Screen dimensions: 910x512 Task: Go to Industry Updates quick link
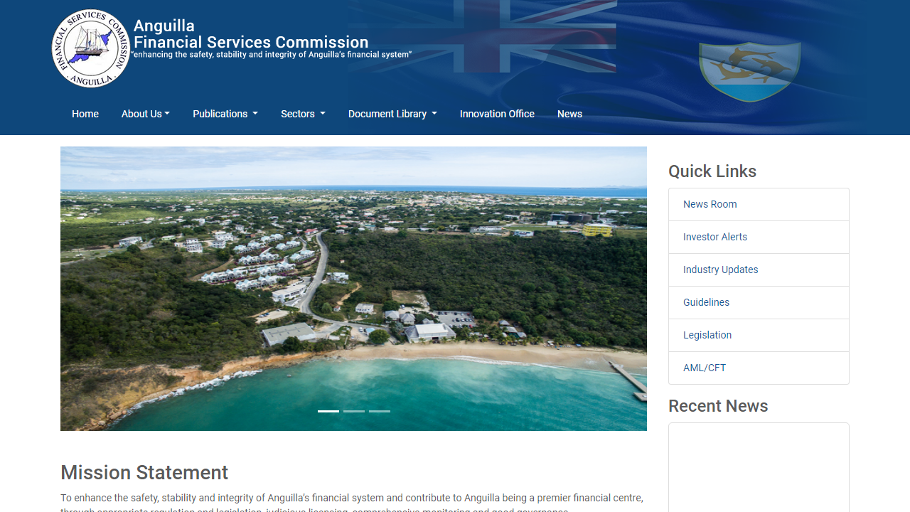[720, 270]
